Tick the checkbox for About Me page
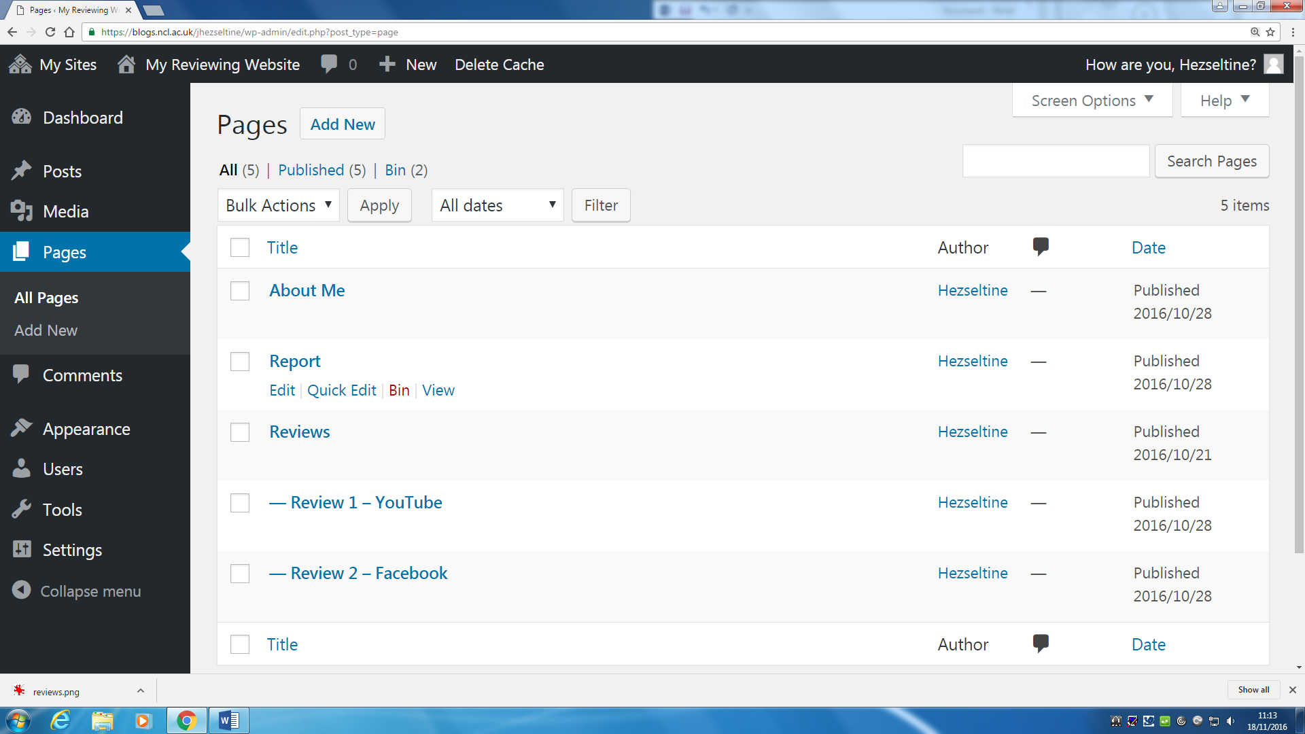The image size is (1305, 734). click(240, 291)
